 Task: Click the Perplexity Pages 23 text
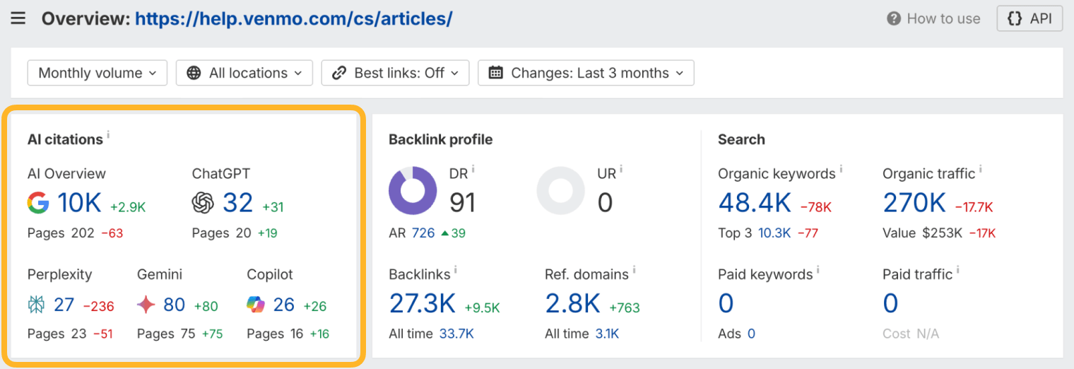pyautogui.click(x=57, y=334)
